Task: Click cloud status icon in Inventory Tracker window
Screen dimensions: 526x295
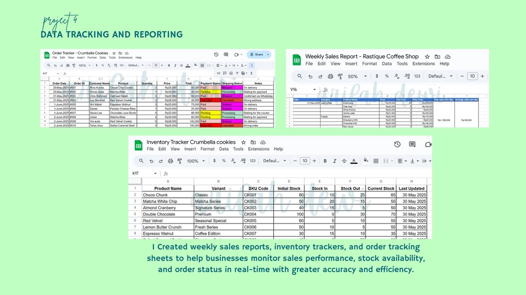Action: click(263, 142)
